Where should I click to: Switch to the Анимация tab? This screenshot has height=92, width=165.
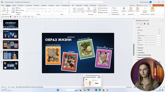[x=44, y=5]
